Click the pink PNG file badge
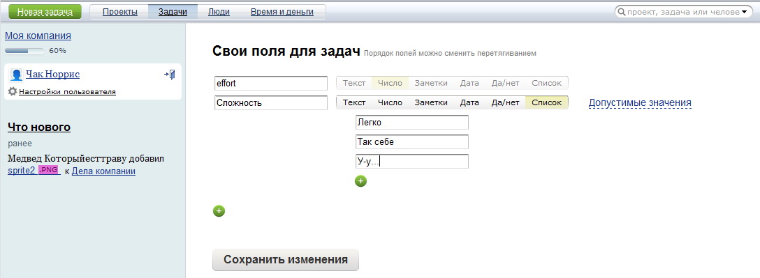The image size is (760, 278). tap(48, 170)
